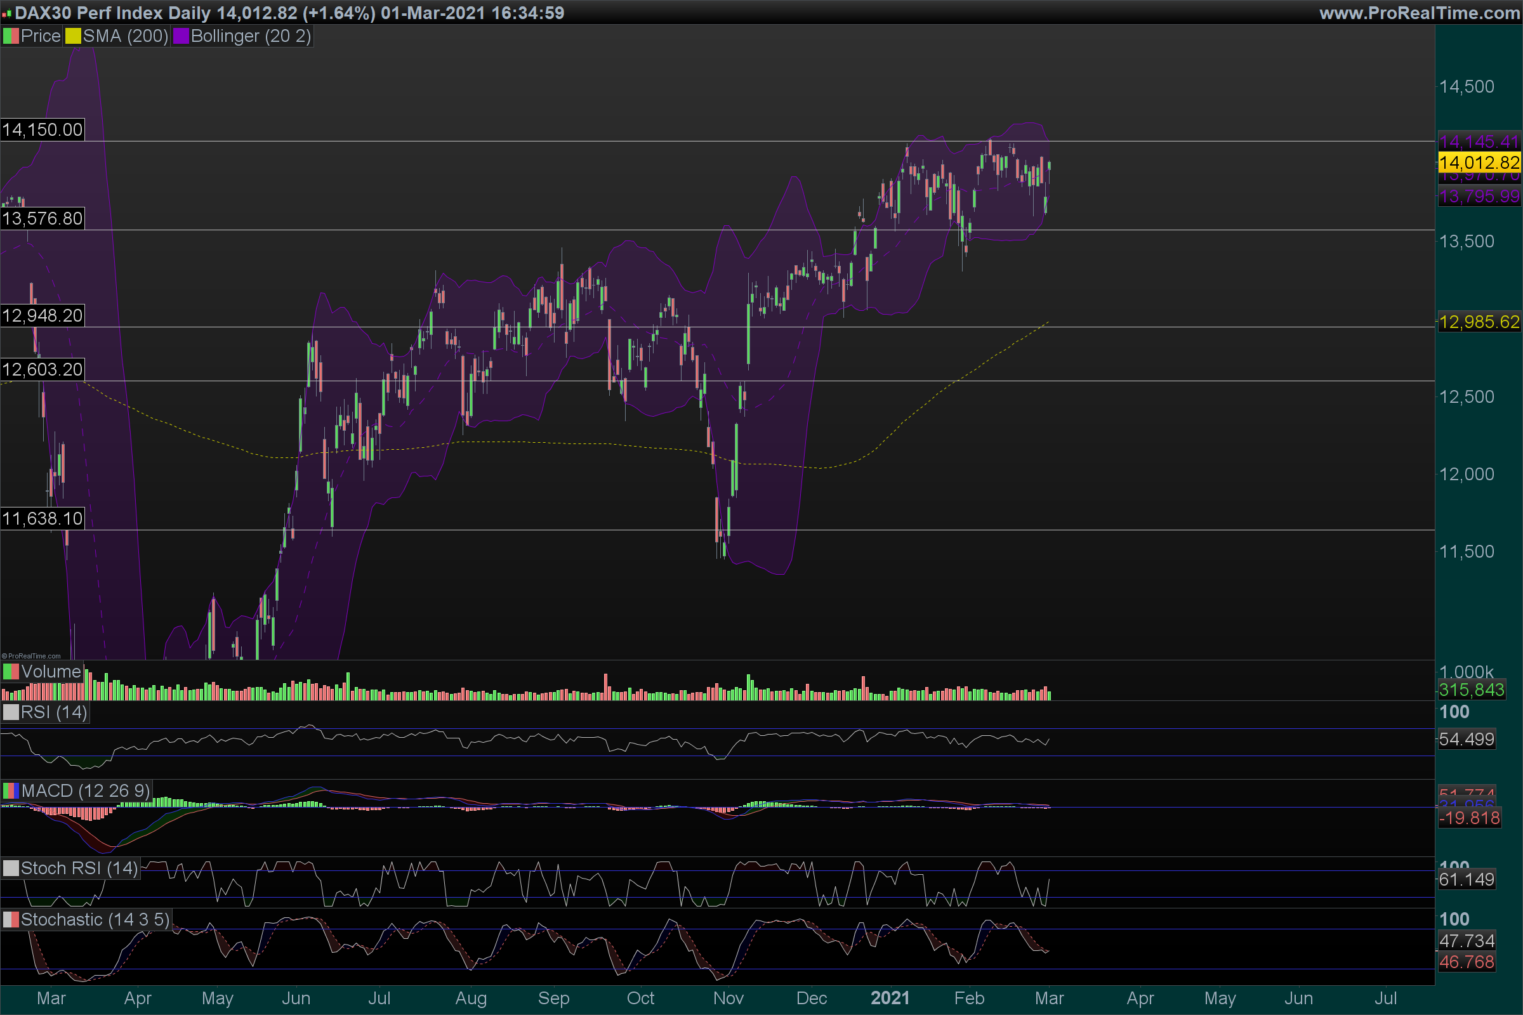Image resolution: width=1523 pixels, height=1015 pixels.
Task: Click the 2021 year marker on time axis
Action: point(890,998)
